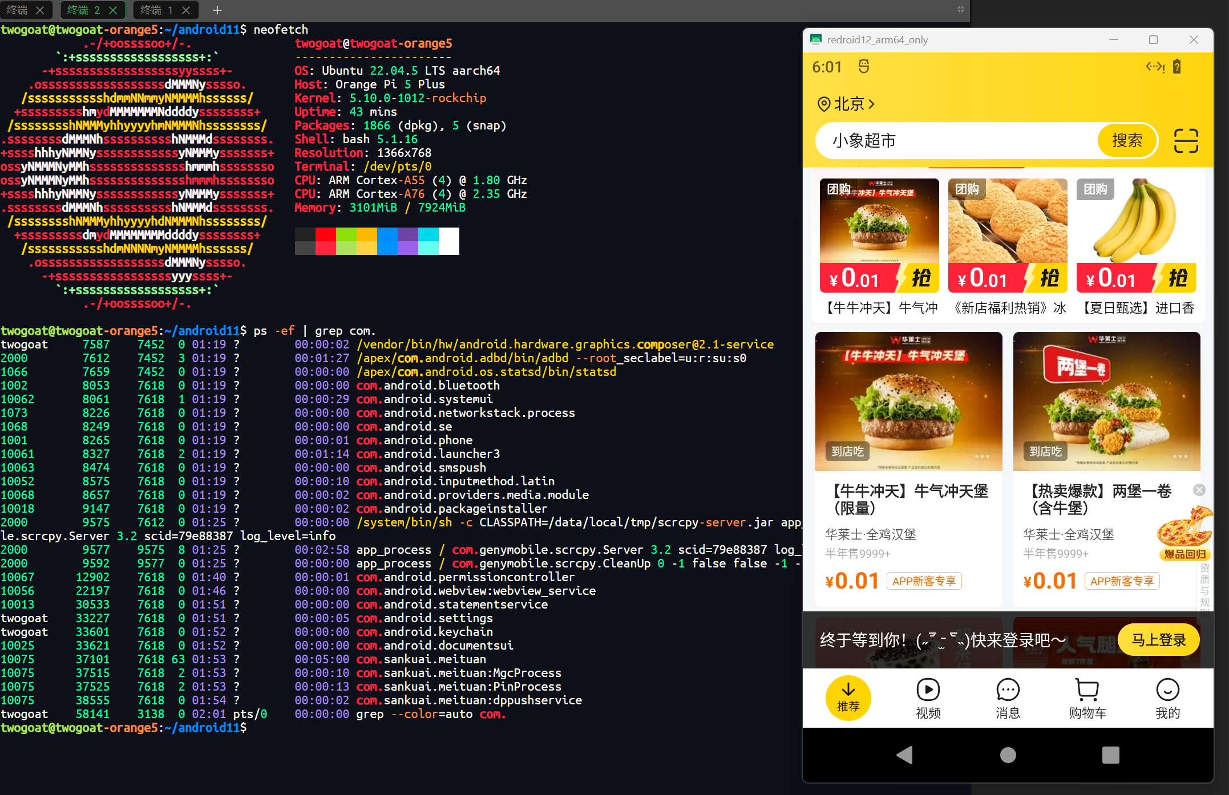Click the white swatch in neofetch palette
This screenshot has height=795, width=1229.
point(448,241)
